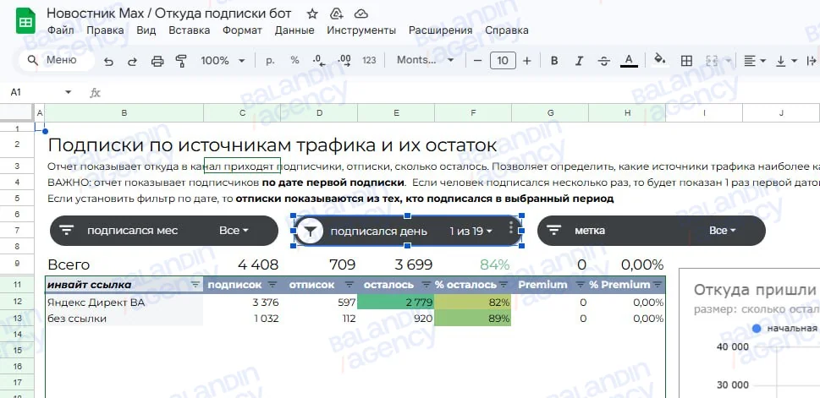
Task: Click the font size field showing 10
Action: (503, 61)
